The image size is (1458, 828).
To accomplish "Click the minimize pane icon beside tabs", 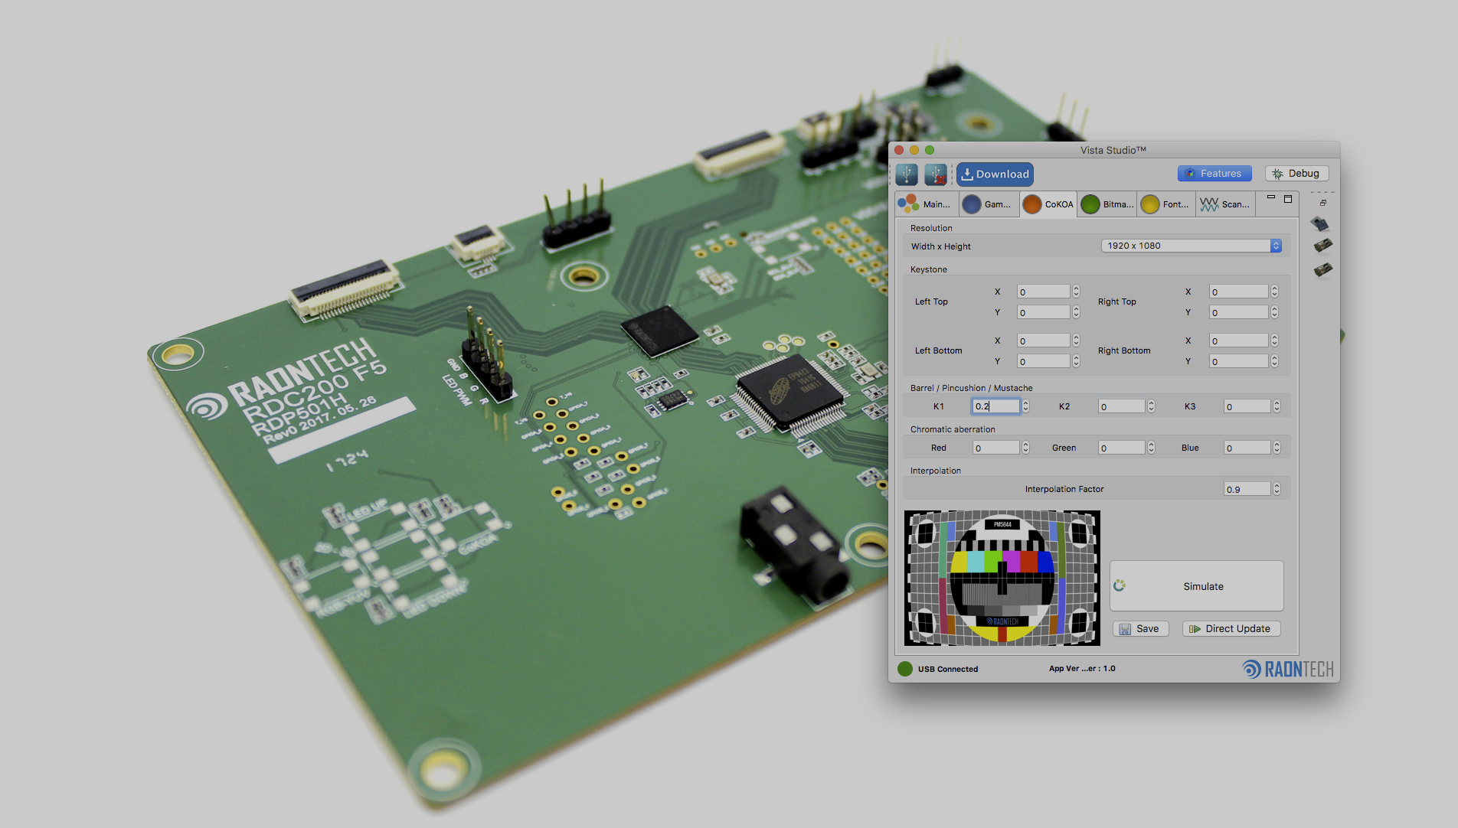I will tap(1271, 198).
